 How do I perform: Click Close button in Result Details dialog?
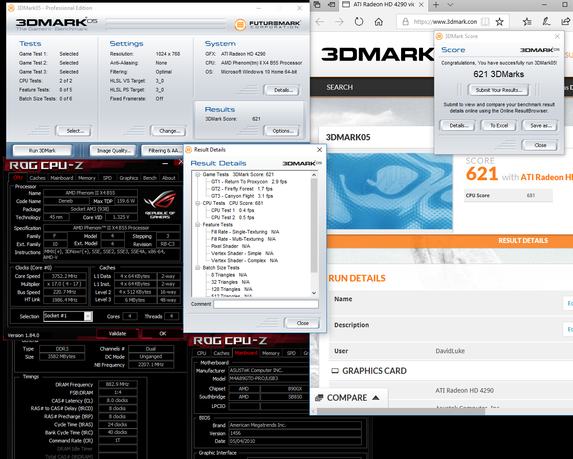point(303,323)
